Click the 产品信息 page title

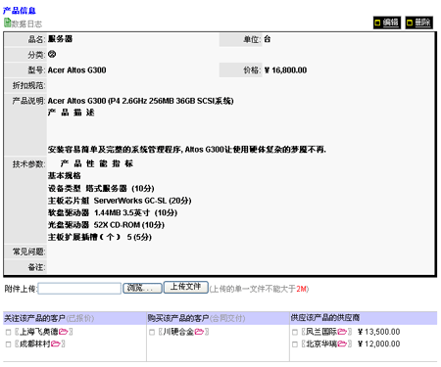20,11
